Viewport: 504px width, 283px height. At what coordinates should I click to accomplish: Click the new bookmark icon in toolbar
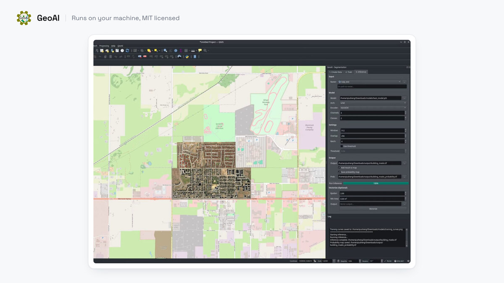[x=112, y=50]
